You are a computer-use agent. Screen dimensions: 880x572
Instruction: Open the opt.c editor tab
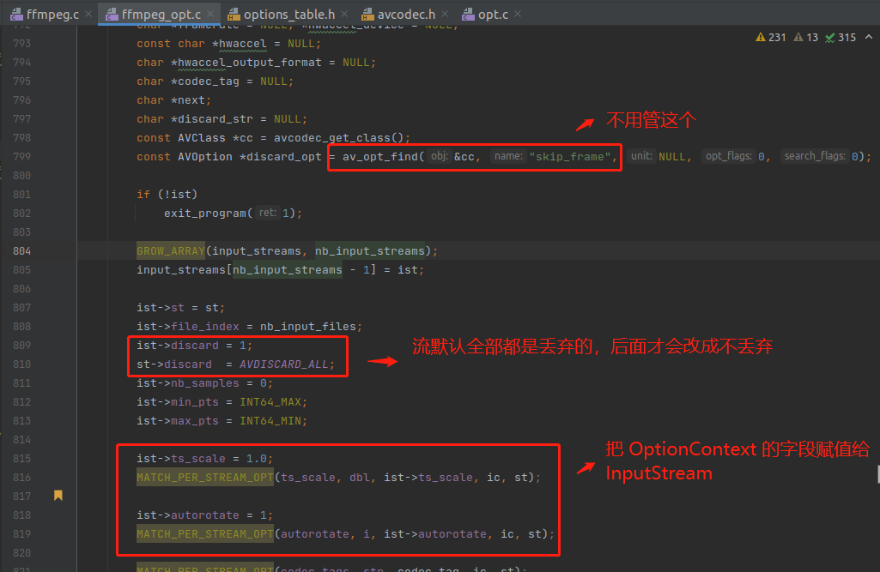tap(493, 14)
